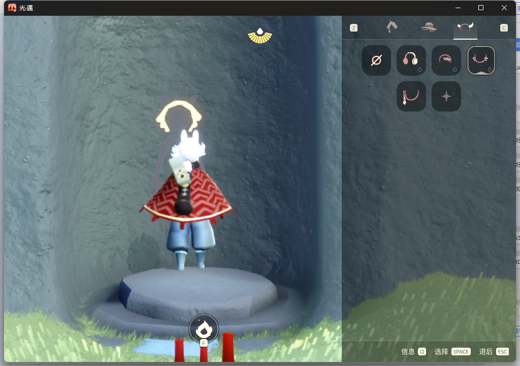
Task: Choose the pink earmuffs head accessory
Action: click(411, 60)
